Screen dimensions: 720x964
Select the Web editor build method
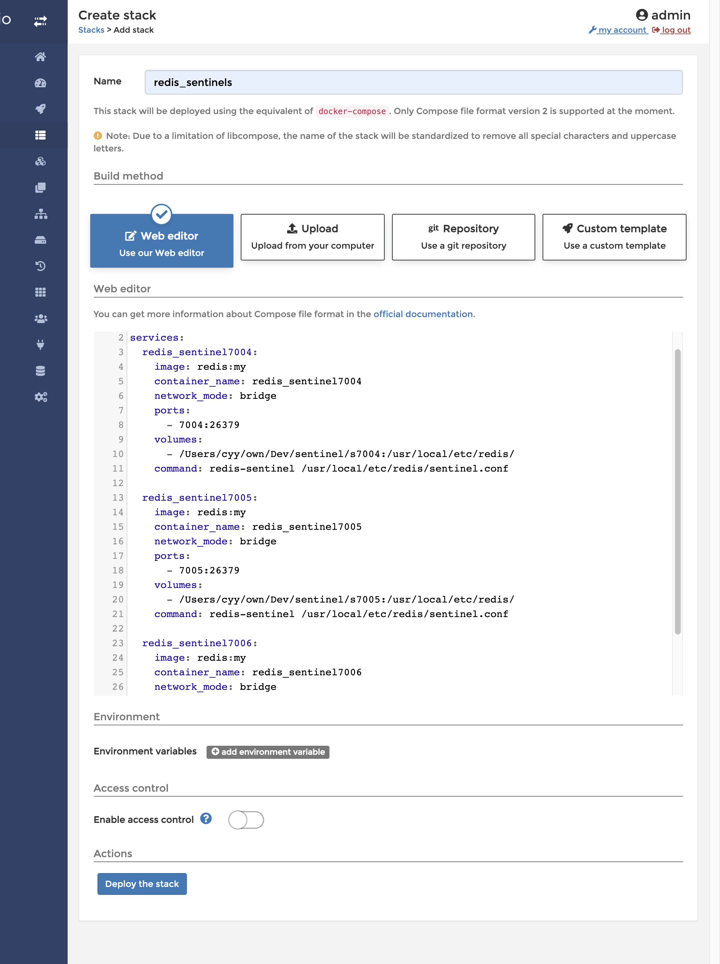click(161, 237)
